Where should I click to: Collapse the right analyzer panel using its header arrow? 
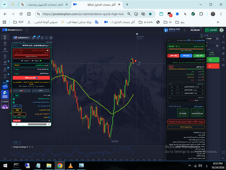[169, 40]
